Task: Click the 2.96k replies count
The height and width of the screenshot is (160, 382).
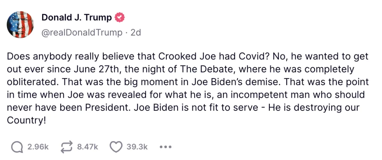Action: click(x=38, y=147)
